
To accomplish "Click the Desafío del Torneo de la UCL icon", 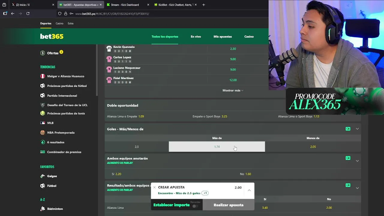I will click(x=43, y=105).
